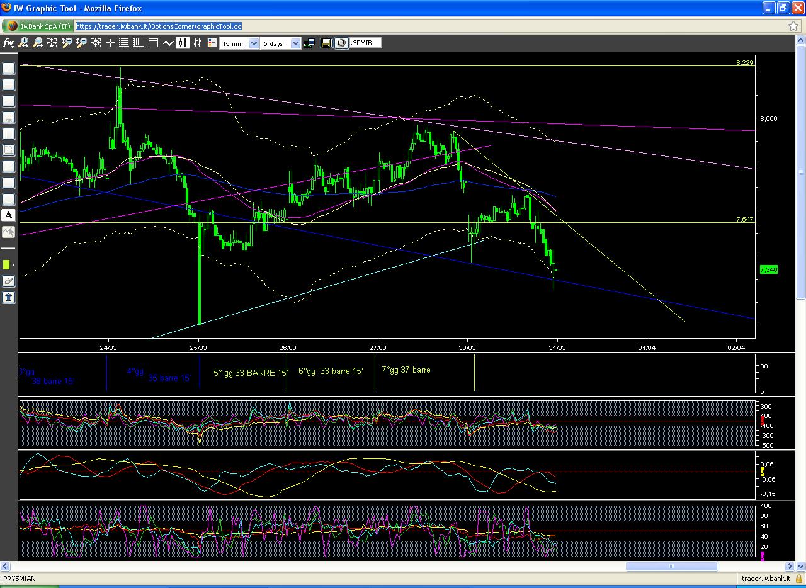Click the vertical zoom-out magnifier icon
The width and height of the screenshot is (806, 588).
(81, 43)
